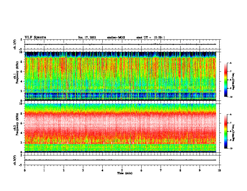Click the -10 label on ch.1 color bar
This screenshot has width=247, height=191.
[231, 97]
